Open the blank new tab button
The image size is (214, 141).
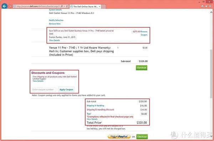103,6
